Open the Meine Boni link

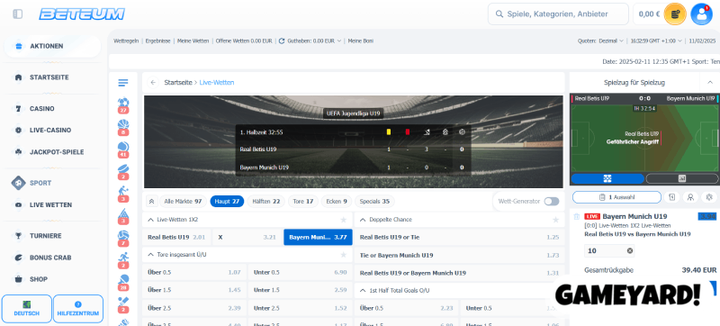click(x=361, y=41)
